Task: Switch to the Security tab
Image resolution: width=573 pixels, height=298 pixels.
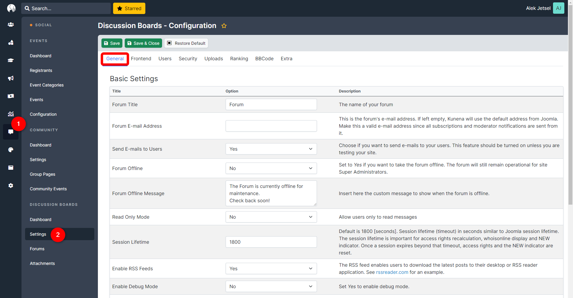Action: [188, 58]
